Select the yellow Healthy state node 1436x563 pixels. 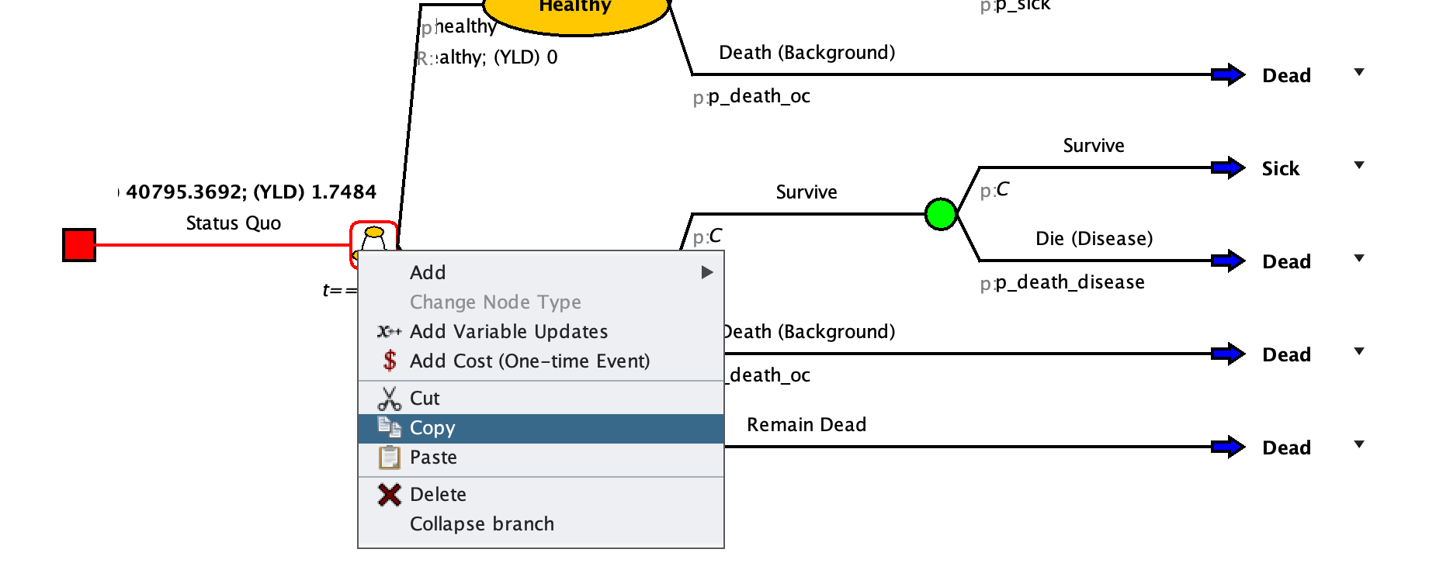(575, 12)
